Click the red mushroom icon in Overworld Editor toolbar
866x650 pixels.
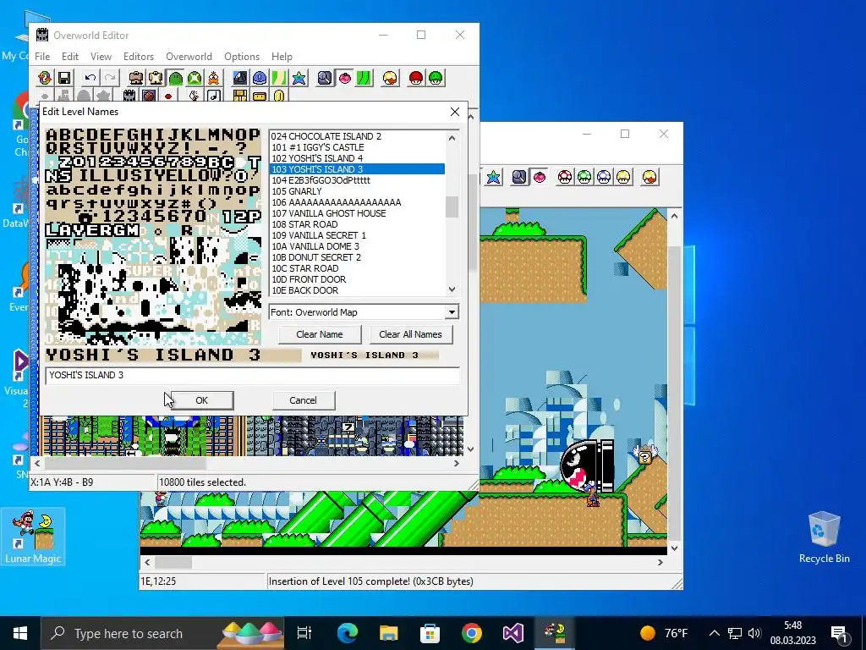(x=416, y=78)
